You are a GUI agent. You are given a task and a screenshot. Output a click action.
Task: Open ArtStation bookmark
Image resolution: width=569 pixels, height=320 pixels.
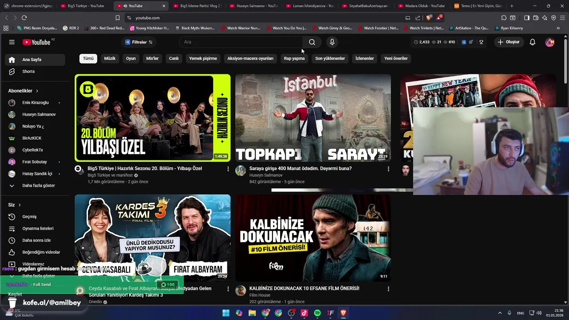pos(469,28)
